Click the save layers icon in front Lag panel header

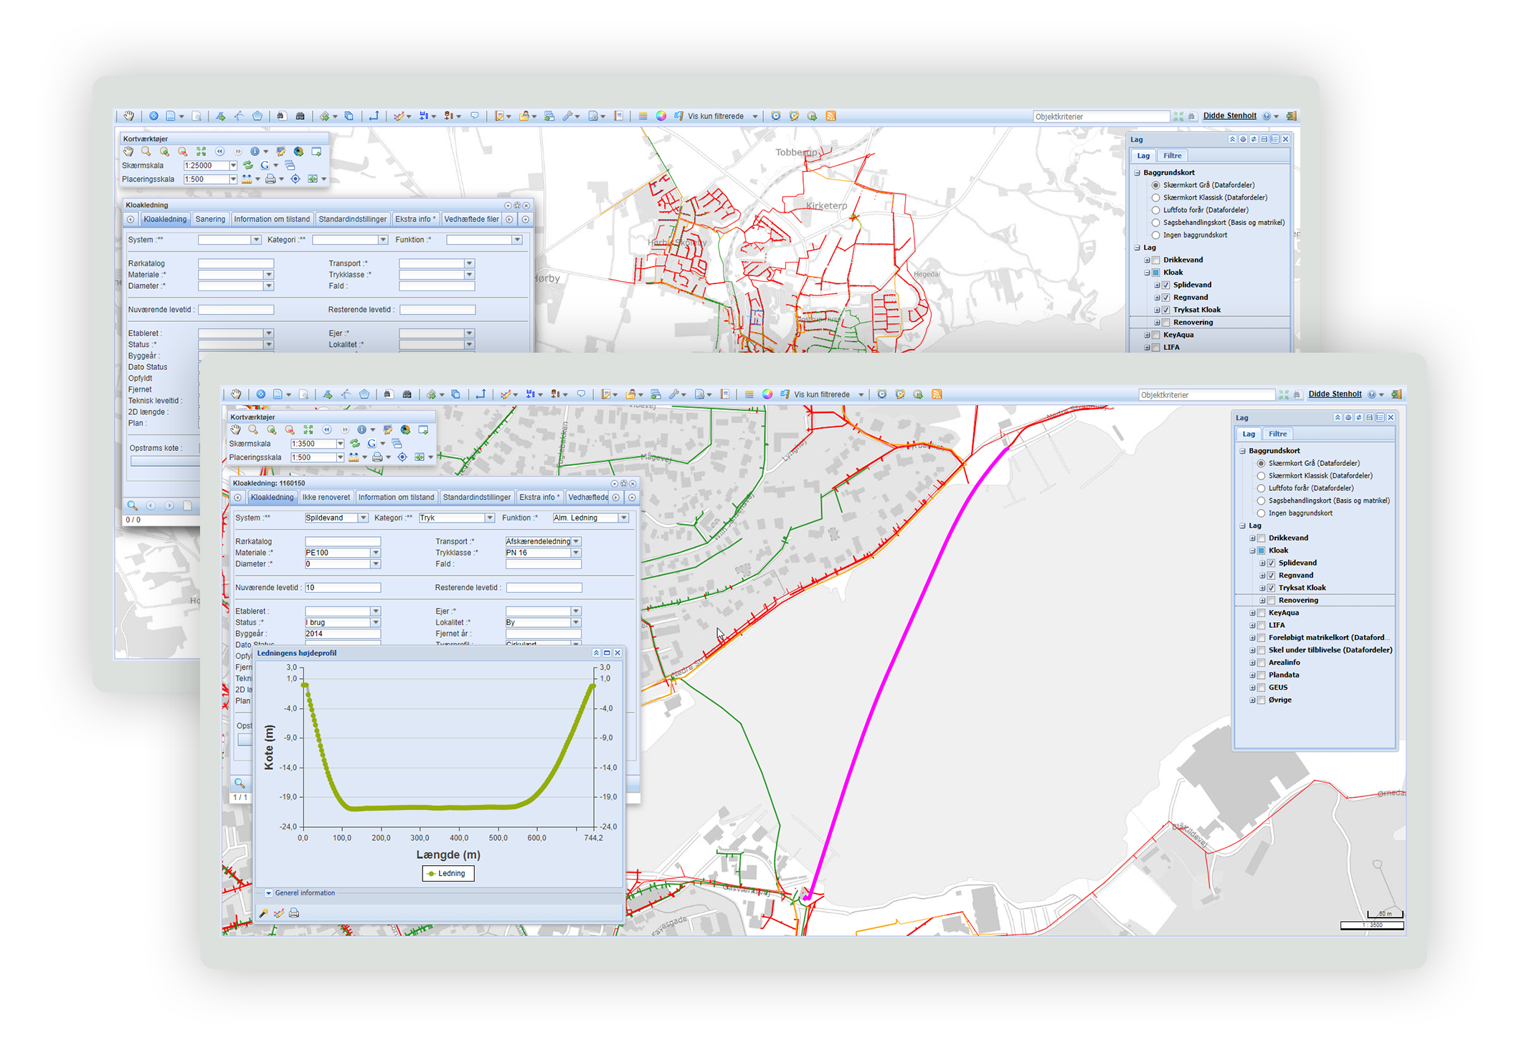(1369, 417)
